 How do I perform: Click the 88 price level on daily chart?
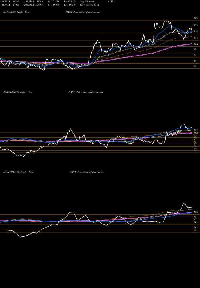coord(196,61)
